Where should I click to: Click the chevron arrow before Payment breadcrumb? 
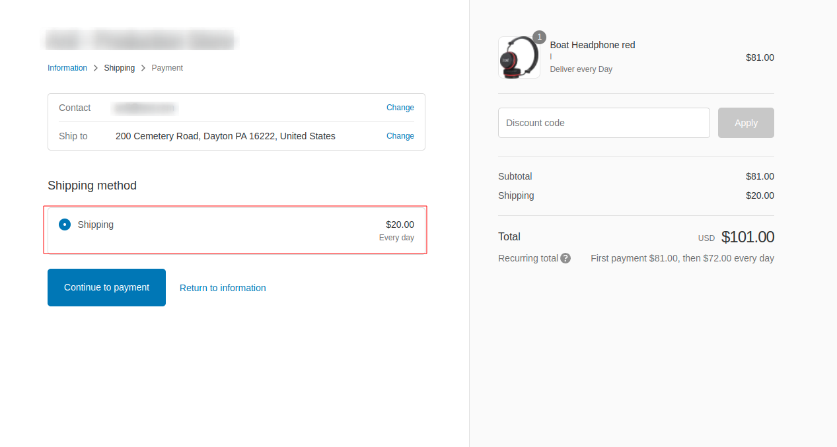click(143, 68)
